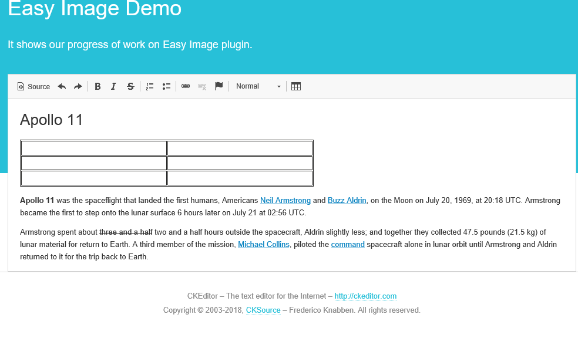Click the bottom-right table cell

240,178
